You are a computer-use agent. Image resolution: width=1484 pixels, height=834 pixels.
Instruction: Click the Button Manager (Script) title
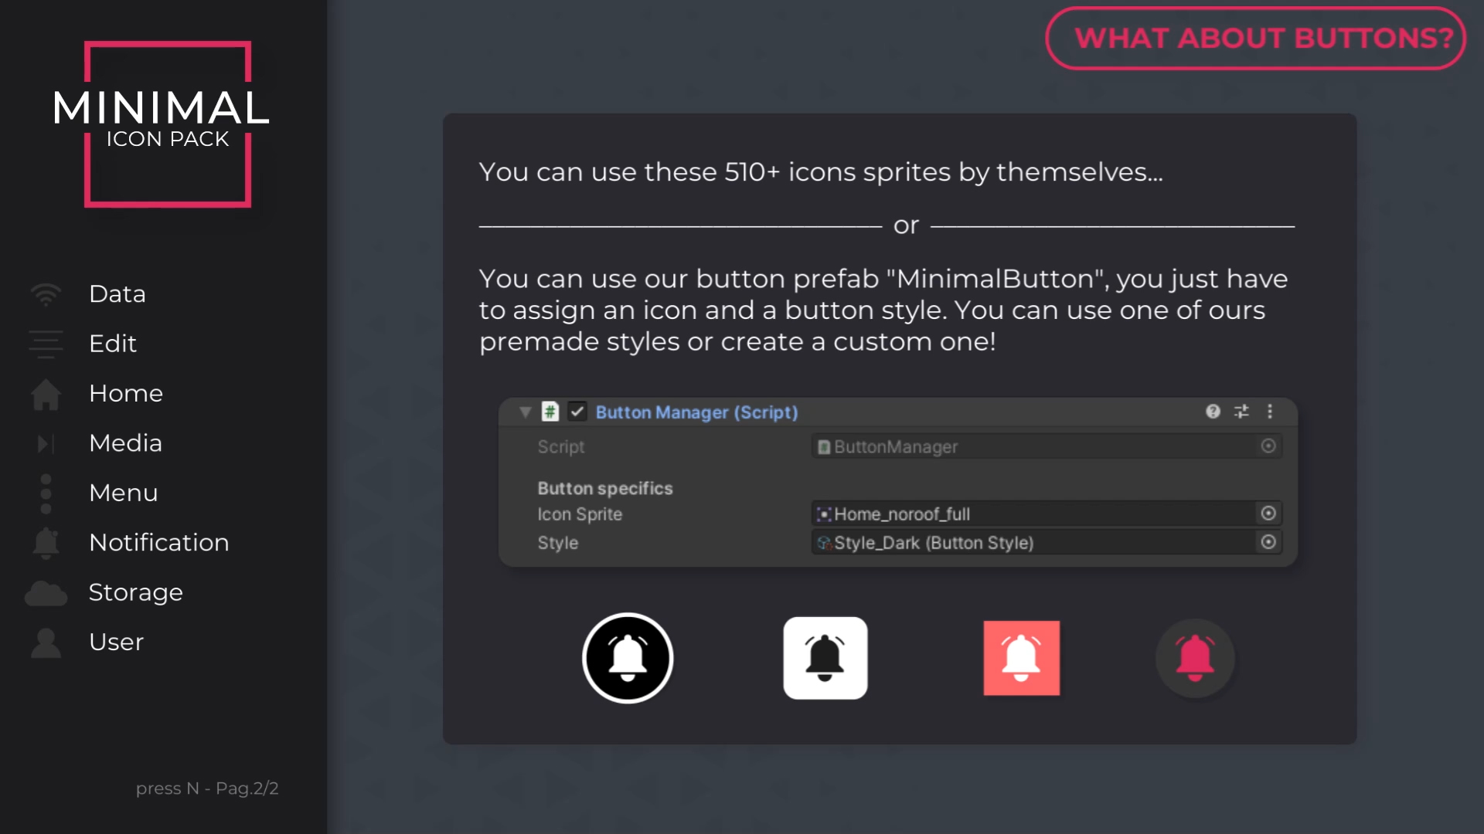pos(696,412)
